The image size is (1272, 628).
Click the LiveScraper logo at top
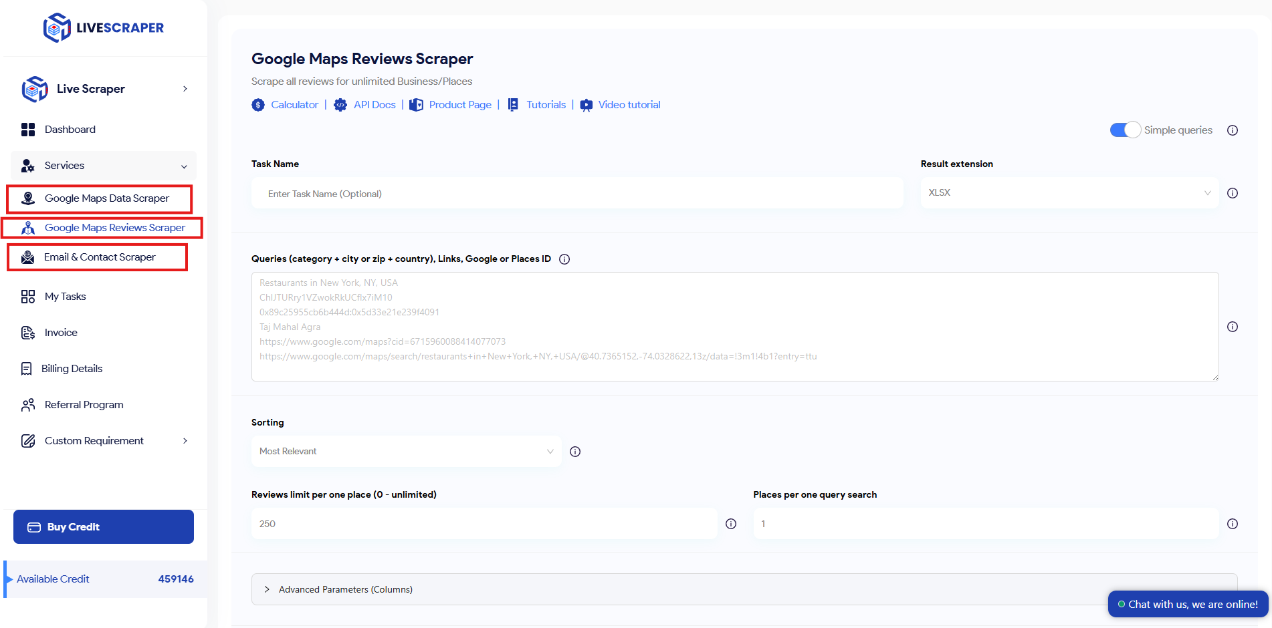point(104,27)
